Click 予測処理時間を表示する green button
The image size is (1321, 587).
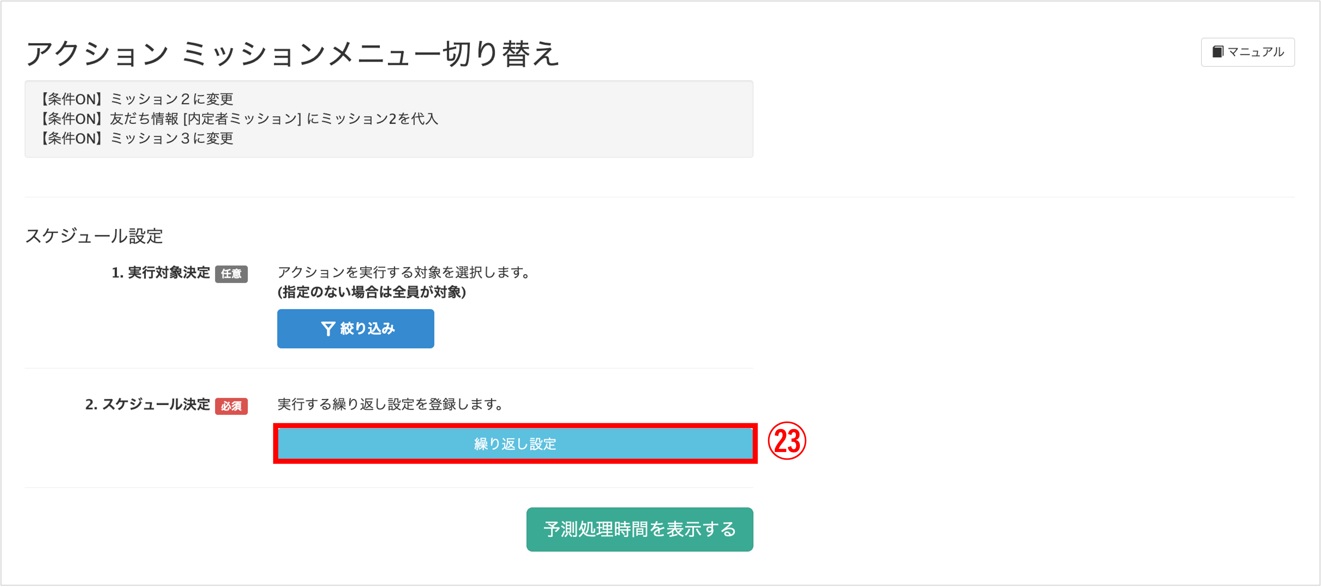point(640,529)
